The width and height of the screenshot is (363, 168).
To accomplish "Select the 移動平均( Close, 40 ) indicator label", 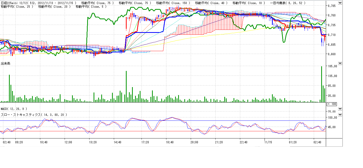I will 211,3.
